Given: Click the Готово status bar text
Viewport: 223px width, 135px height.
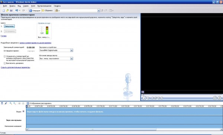Looking at the screenshot, I should tap(3, 133).
